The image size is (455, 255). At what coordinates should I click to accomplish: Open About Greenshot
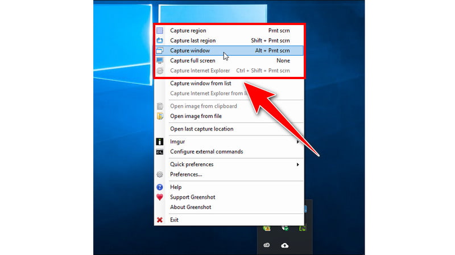[191, 207]
